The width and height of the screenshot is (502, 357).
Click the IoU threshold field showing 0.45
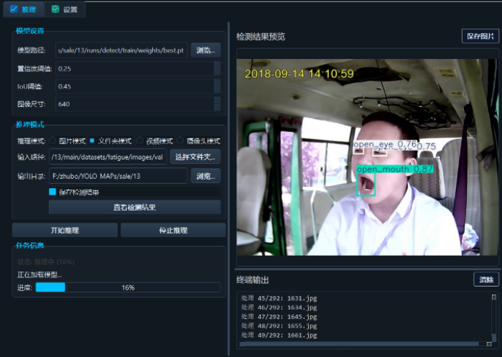135,86
